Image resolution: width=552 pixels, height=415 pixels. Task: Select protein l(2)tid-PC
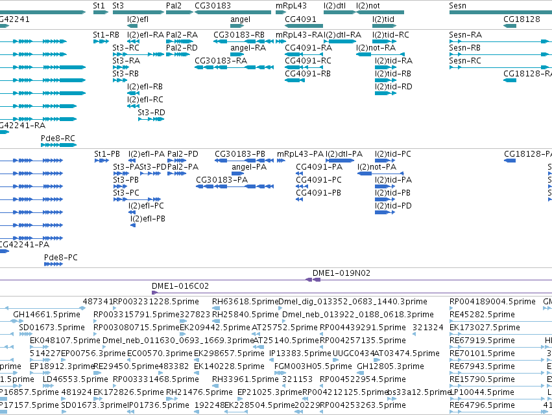[x=385, y=161]
